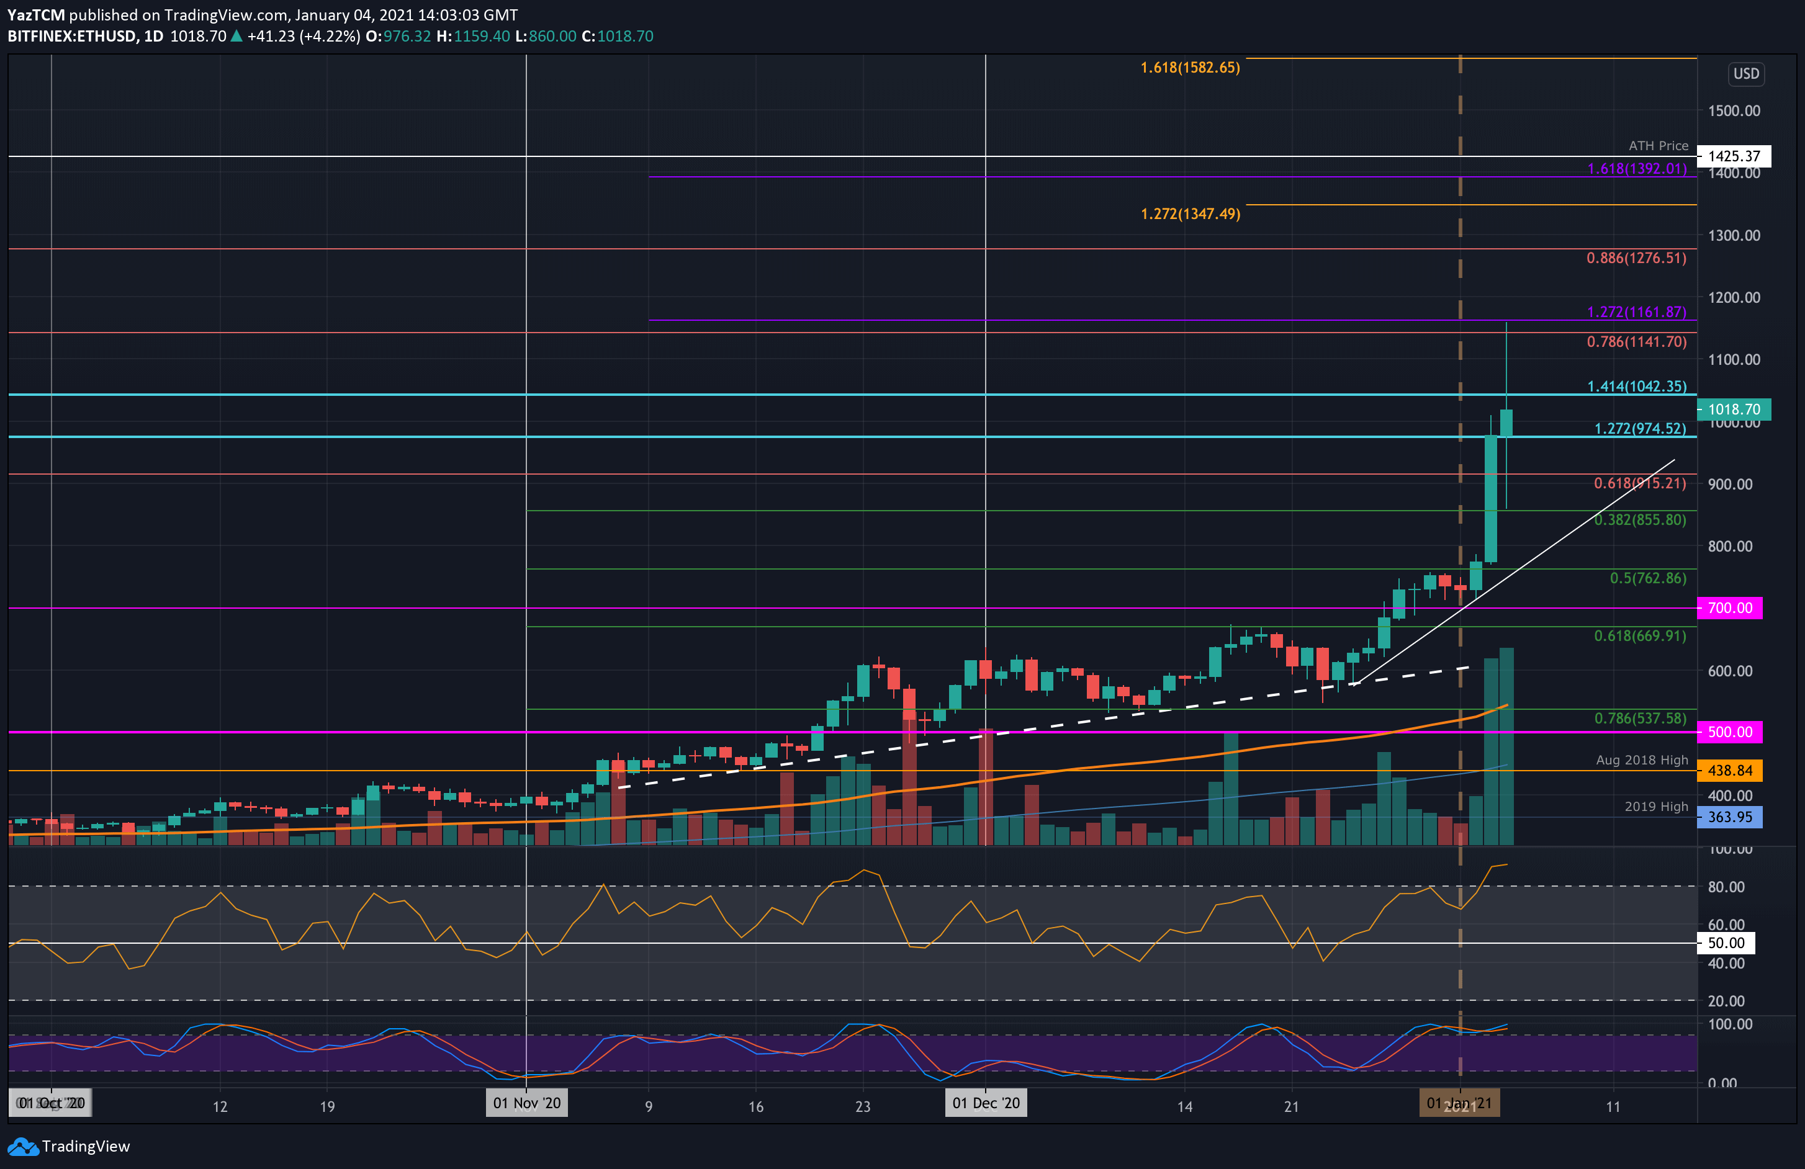Image resolution: width=1805 pixels, height=1169 pixels.
Task: Click the 0.5(762.86) green Fibonacci label
Action: [1648, 578]
